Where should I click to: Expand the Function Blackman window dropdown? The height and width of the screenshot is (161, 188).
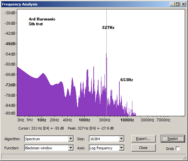(x=71, y=148)
